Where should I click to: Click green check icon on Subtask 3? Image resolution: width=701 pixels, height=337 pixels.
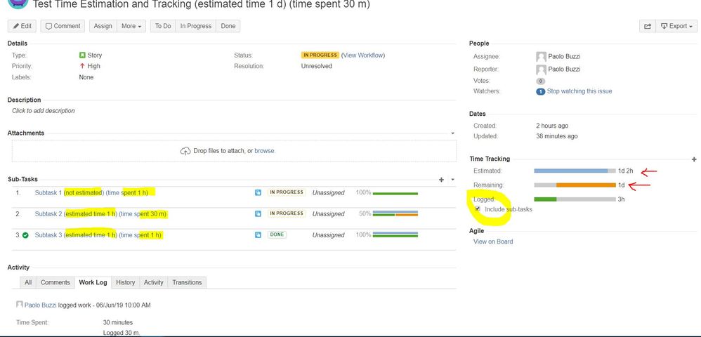(x=25, y=235)
